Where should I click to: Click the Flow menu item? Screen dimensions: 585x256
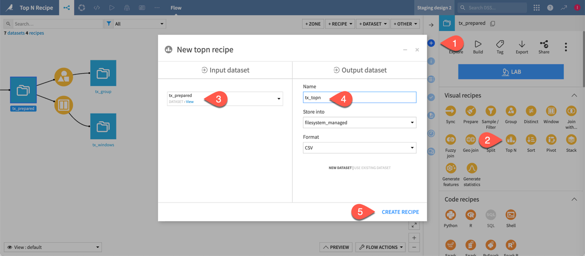tap(176, 8)
